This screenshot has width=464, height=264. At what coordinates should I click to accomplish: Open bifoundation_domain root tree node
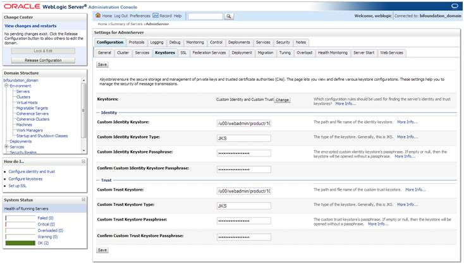21,80
